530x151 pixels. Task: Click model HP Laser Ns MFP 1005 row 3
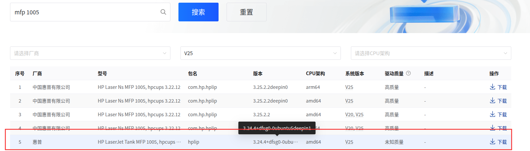[139, 115]
